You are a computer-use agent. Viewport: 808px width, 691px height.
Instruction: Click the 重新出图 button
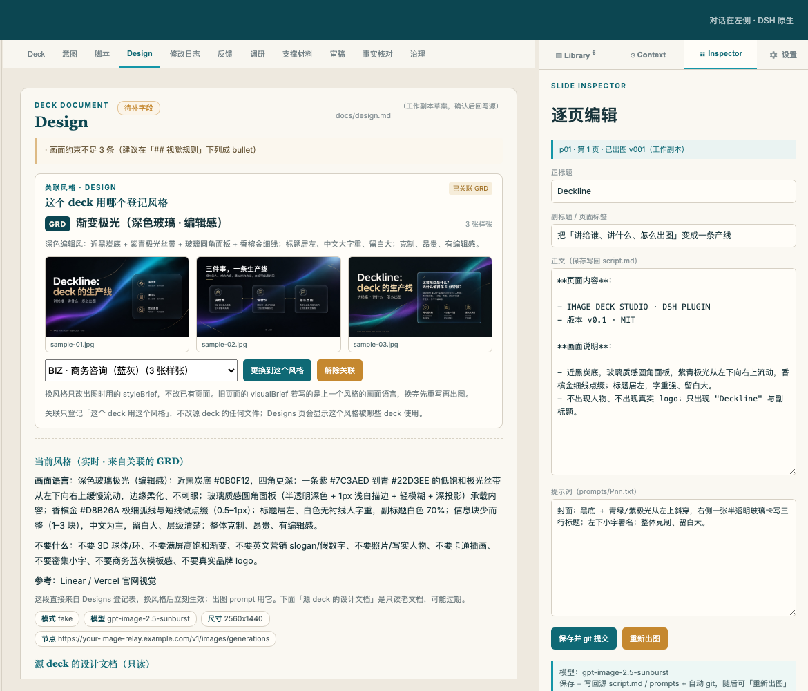click(644, 638)
